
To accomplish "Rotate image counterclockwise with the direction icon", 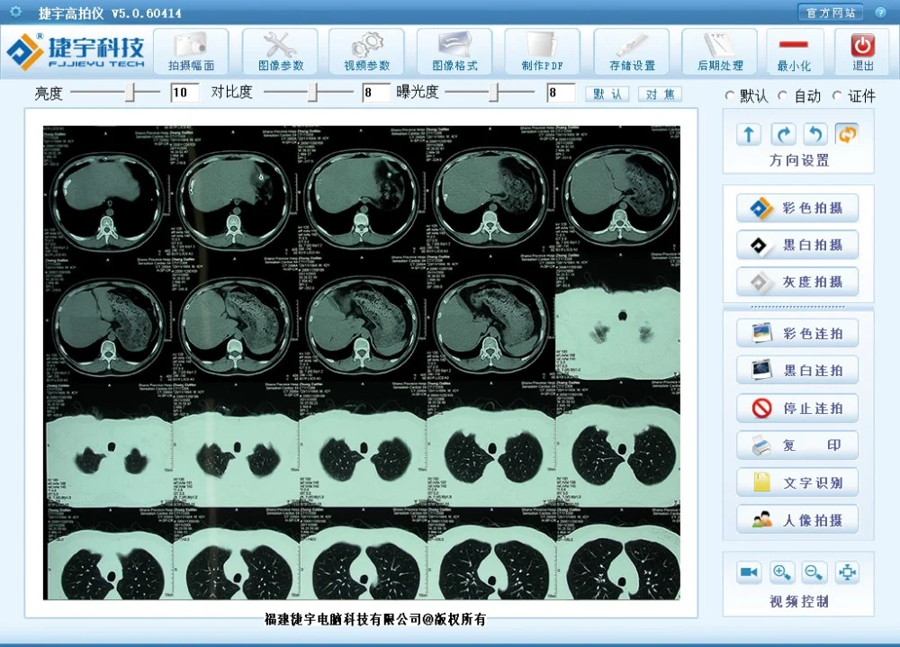I will pyautogui.click(x=814, y=134).
